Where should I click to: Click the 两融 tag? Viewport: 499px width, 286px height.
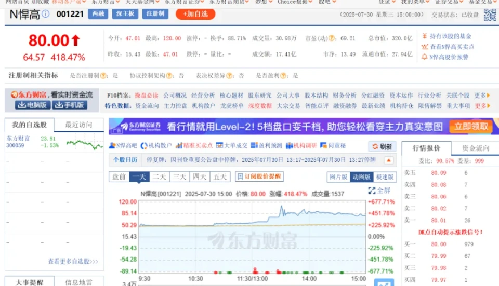tap(98, 14)
